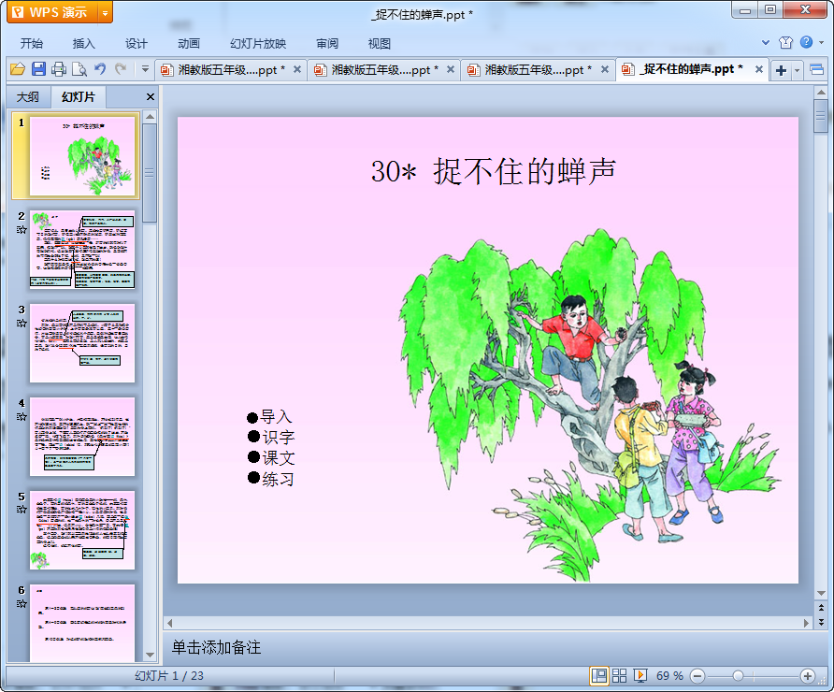Open the 设计 menu tab

pos(137,44)
